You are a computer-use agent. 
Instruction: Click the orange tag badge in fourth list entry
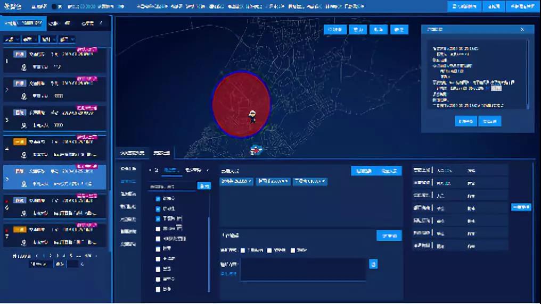20,142
